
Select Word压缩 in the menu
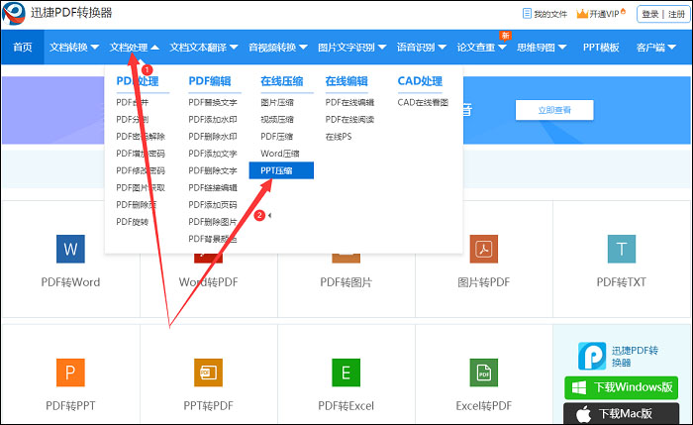tap(280, 154)
